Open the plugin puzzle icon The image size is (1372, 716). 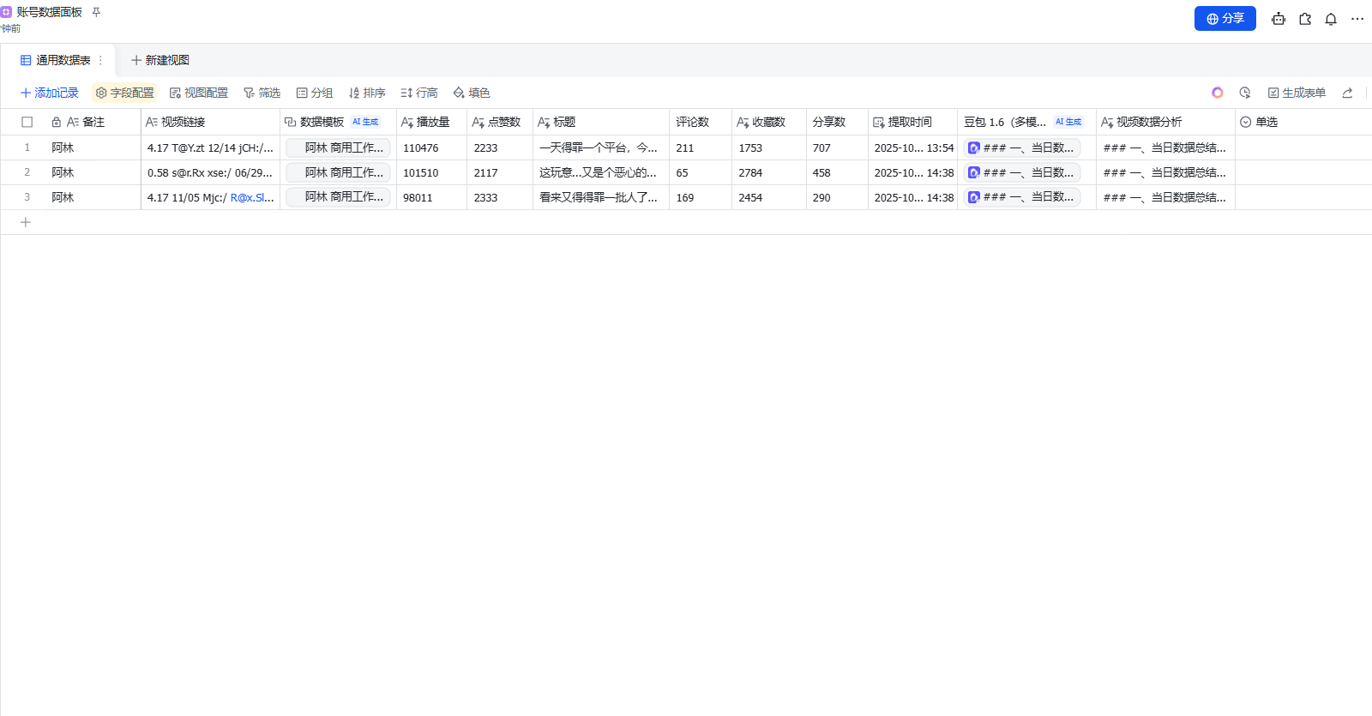click(x=1305, y=19)
